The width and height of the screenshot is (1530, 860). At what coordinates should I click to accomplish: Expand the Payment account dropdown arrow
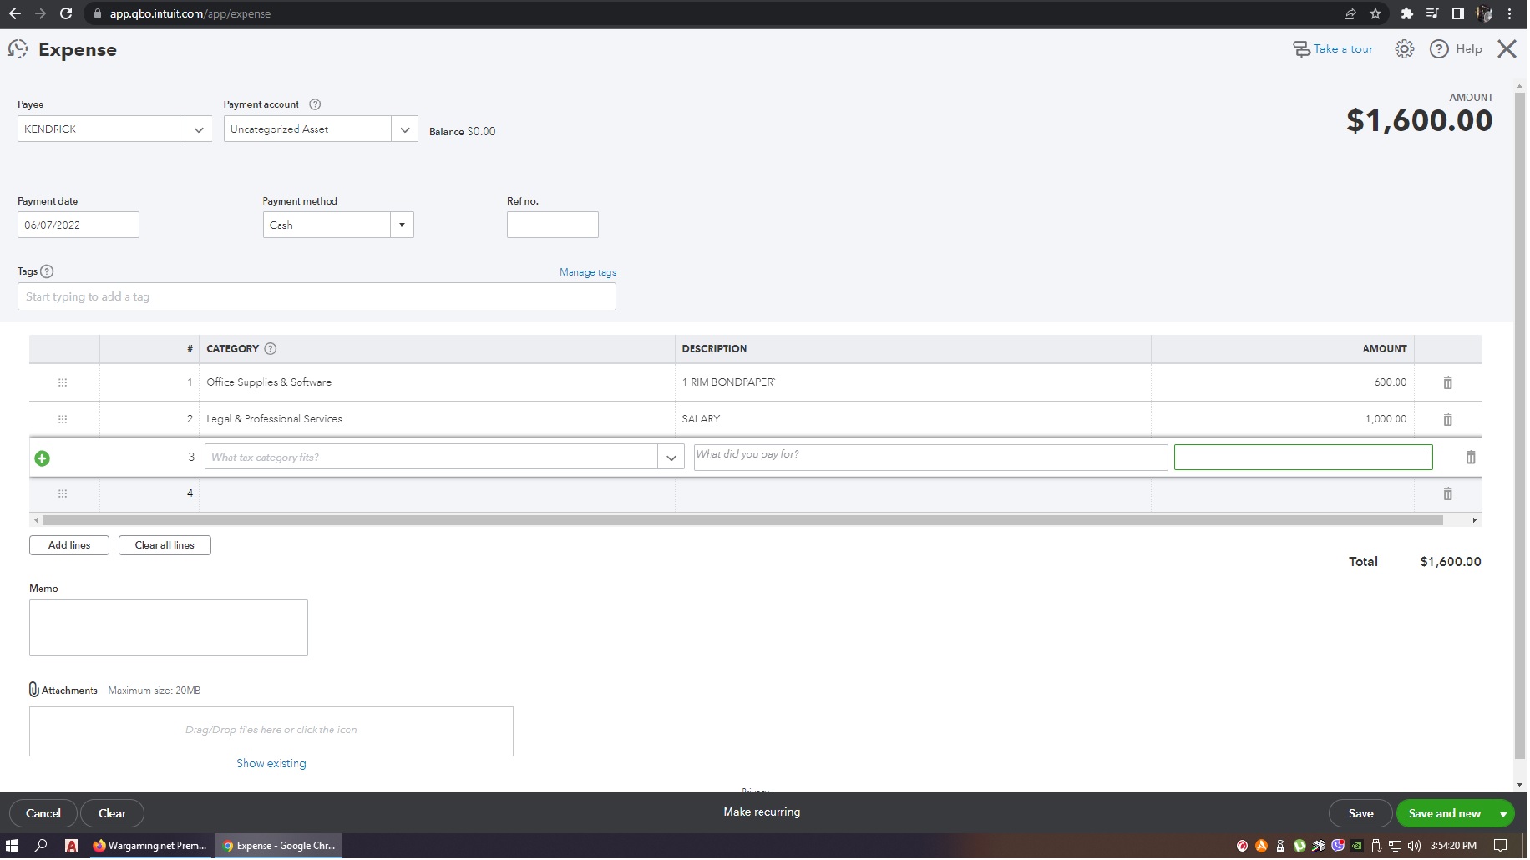(x=405, y=130)
